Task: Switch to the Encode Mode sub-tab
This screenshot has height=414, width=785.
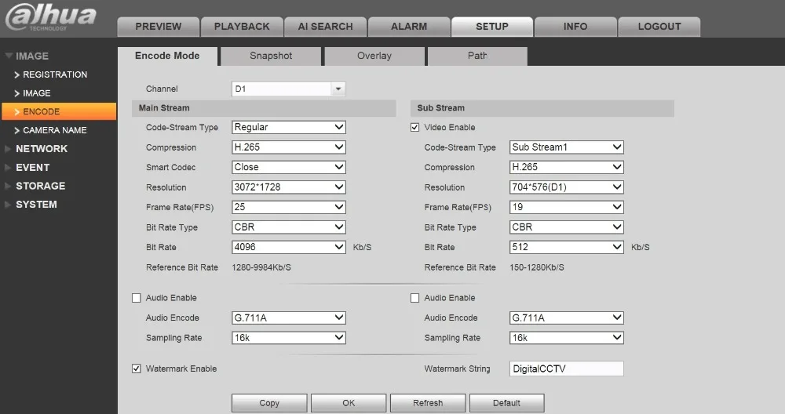Action: click(168, 56)
